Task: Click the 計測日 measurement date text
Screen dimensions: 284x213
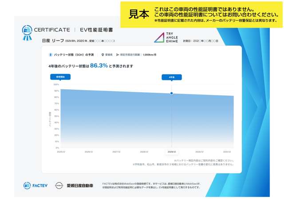Action: [201, 41]
